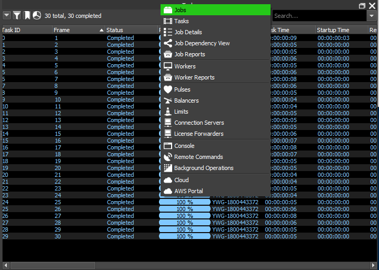Click the 100 % progress bar for frame 30

coord(185,236)
